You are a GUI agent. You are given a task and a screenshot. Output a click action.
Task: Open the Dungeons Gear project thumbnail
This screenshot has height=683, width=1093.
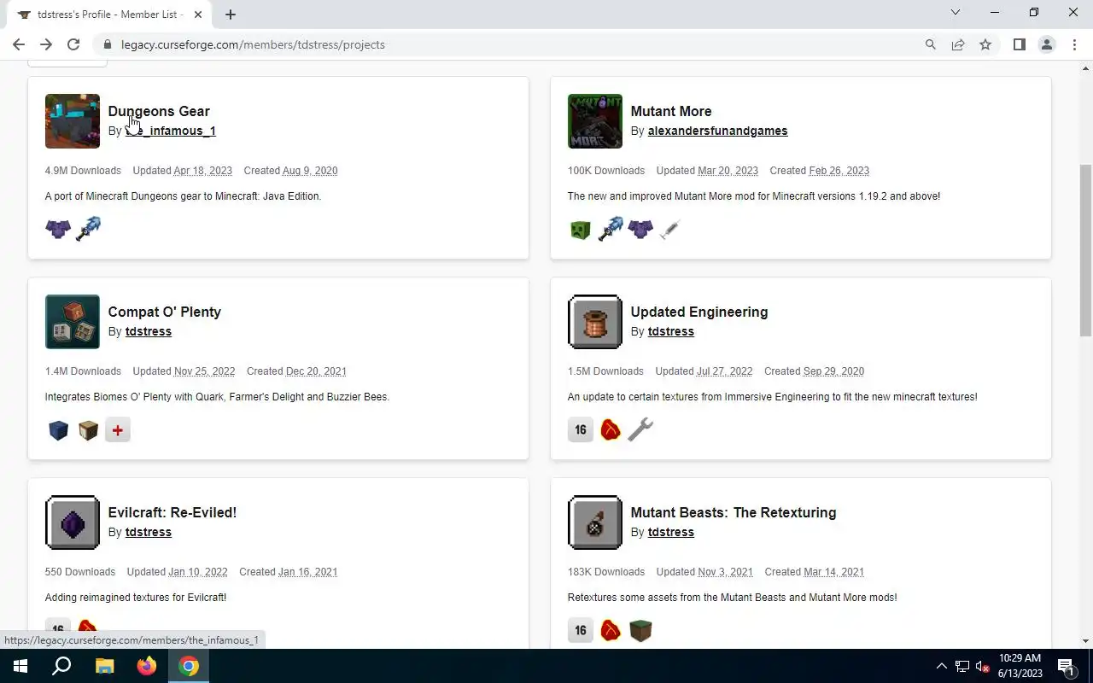[x=73, y=121]
